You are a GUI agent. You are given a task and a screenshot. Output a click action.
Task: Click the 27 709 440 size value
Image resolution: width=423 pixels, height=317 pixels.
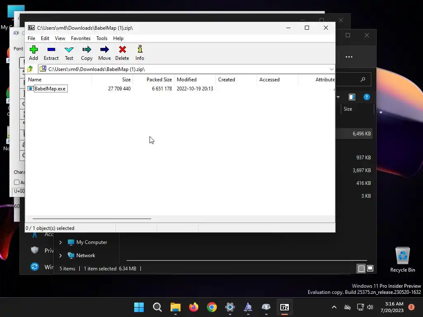point(119,89)
